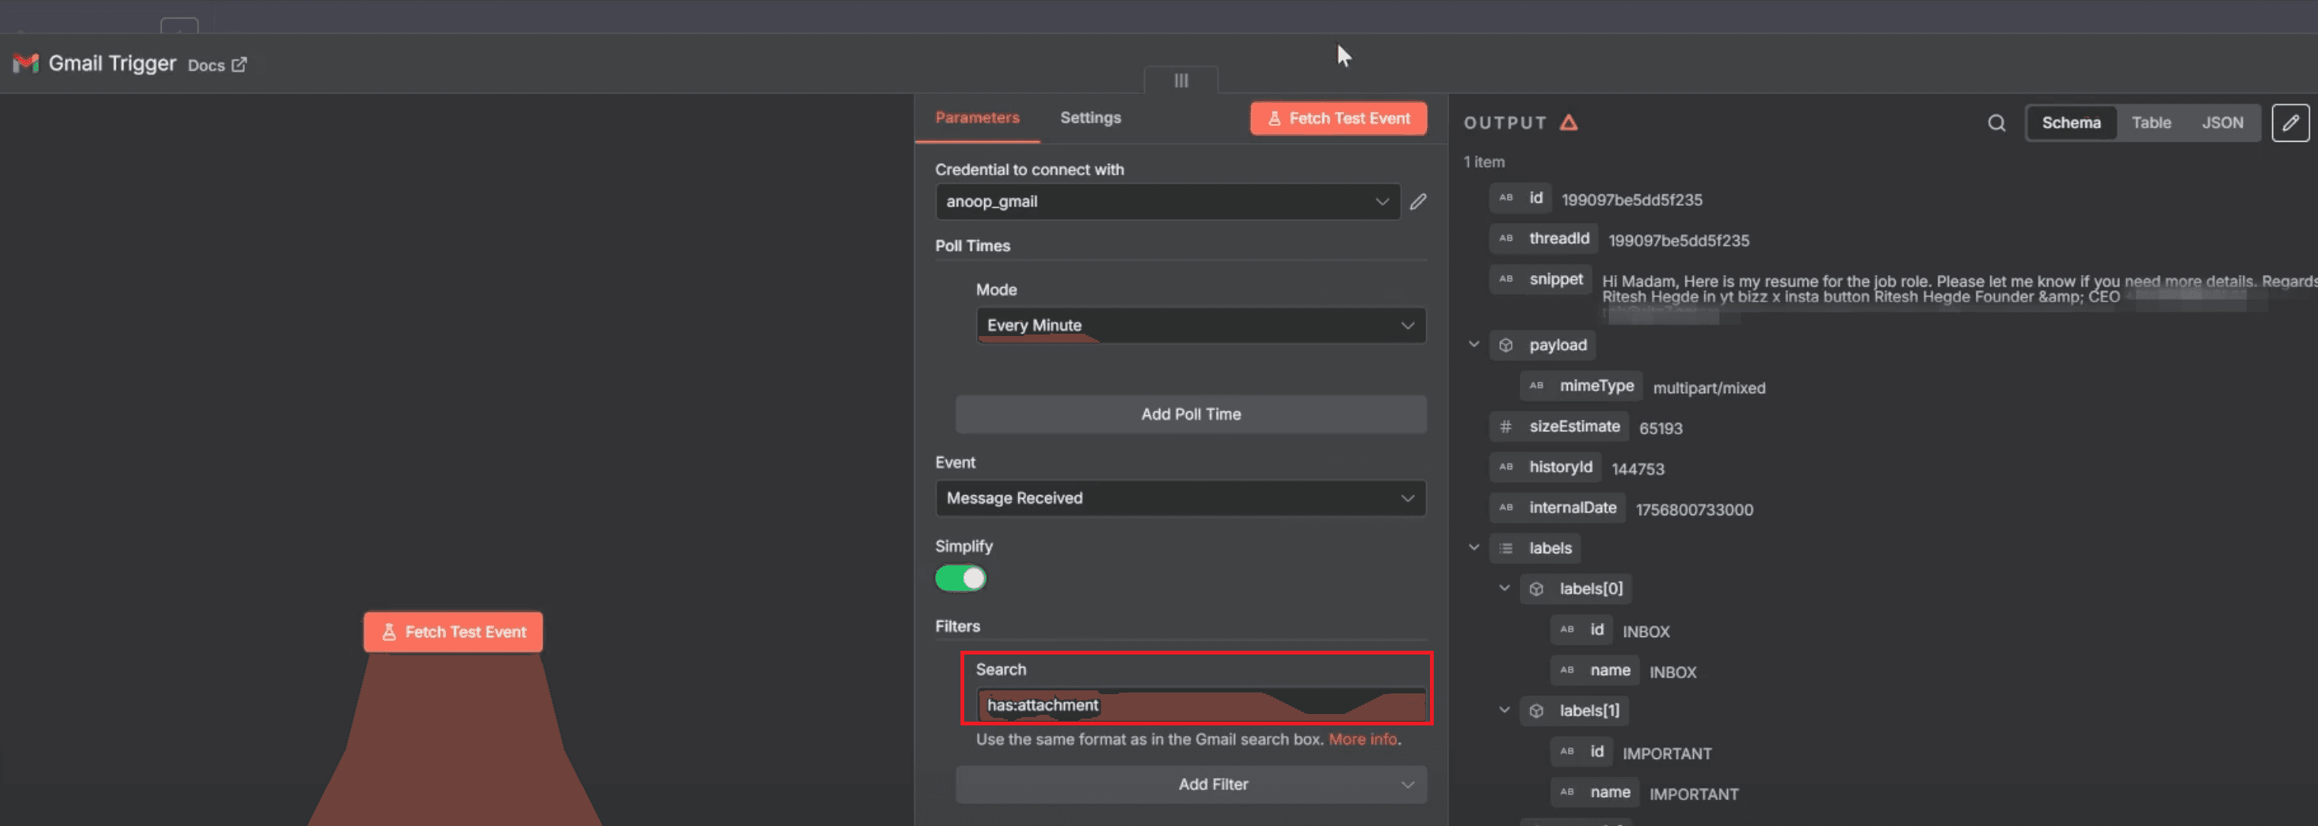Viewport: 2318px width, 826px height.
Task: Open the anoop_gmail credential dropdown
Action: tap(1167, 202)
